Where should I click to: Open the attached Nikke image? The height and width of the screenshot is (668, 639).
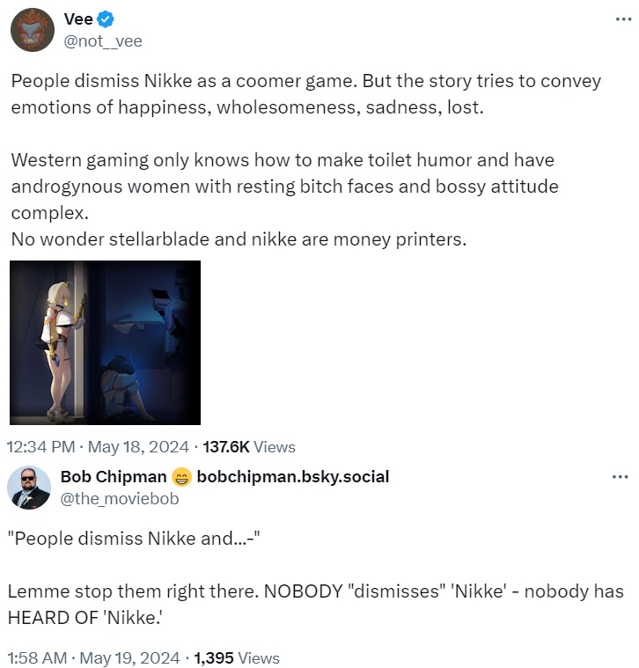click(105, 342)
